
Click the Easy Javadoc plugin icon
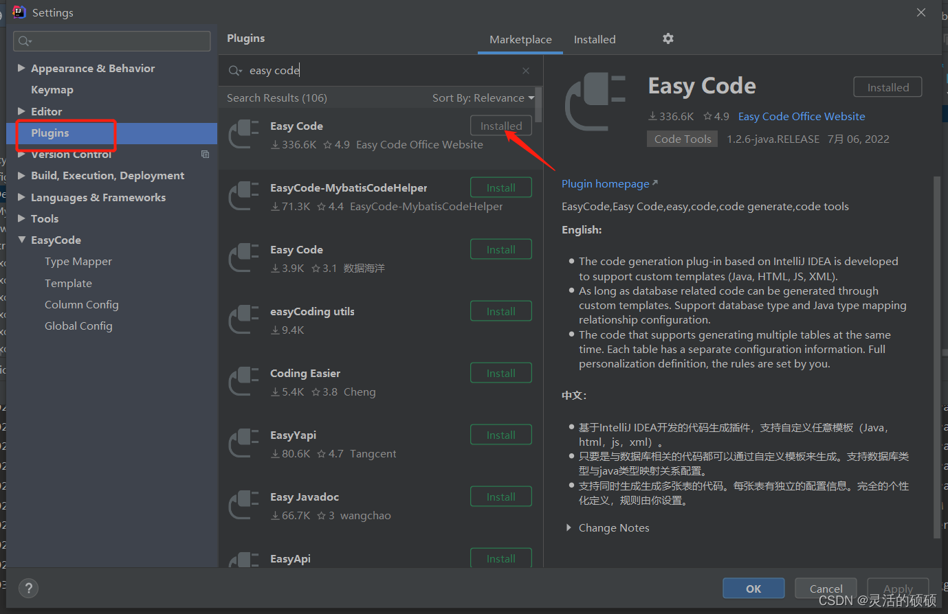click(243, 505)
